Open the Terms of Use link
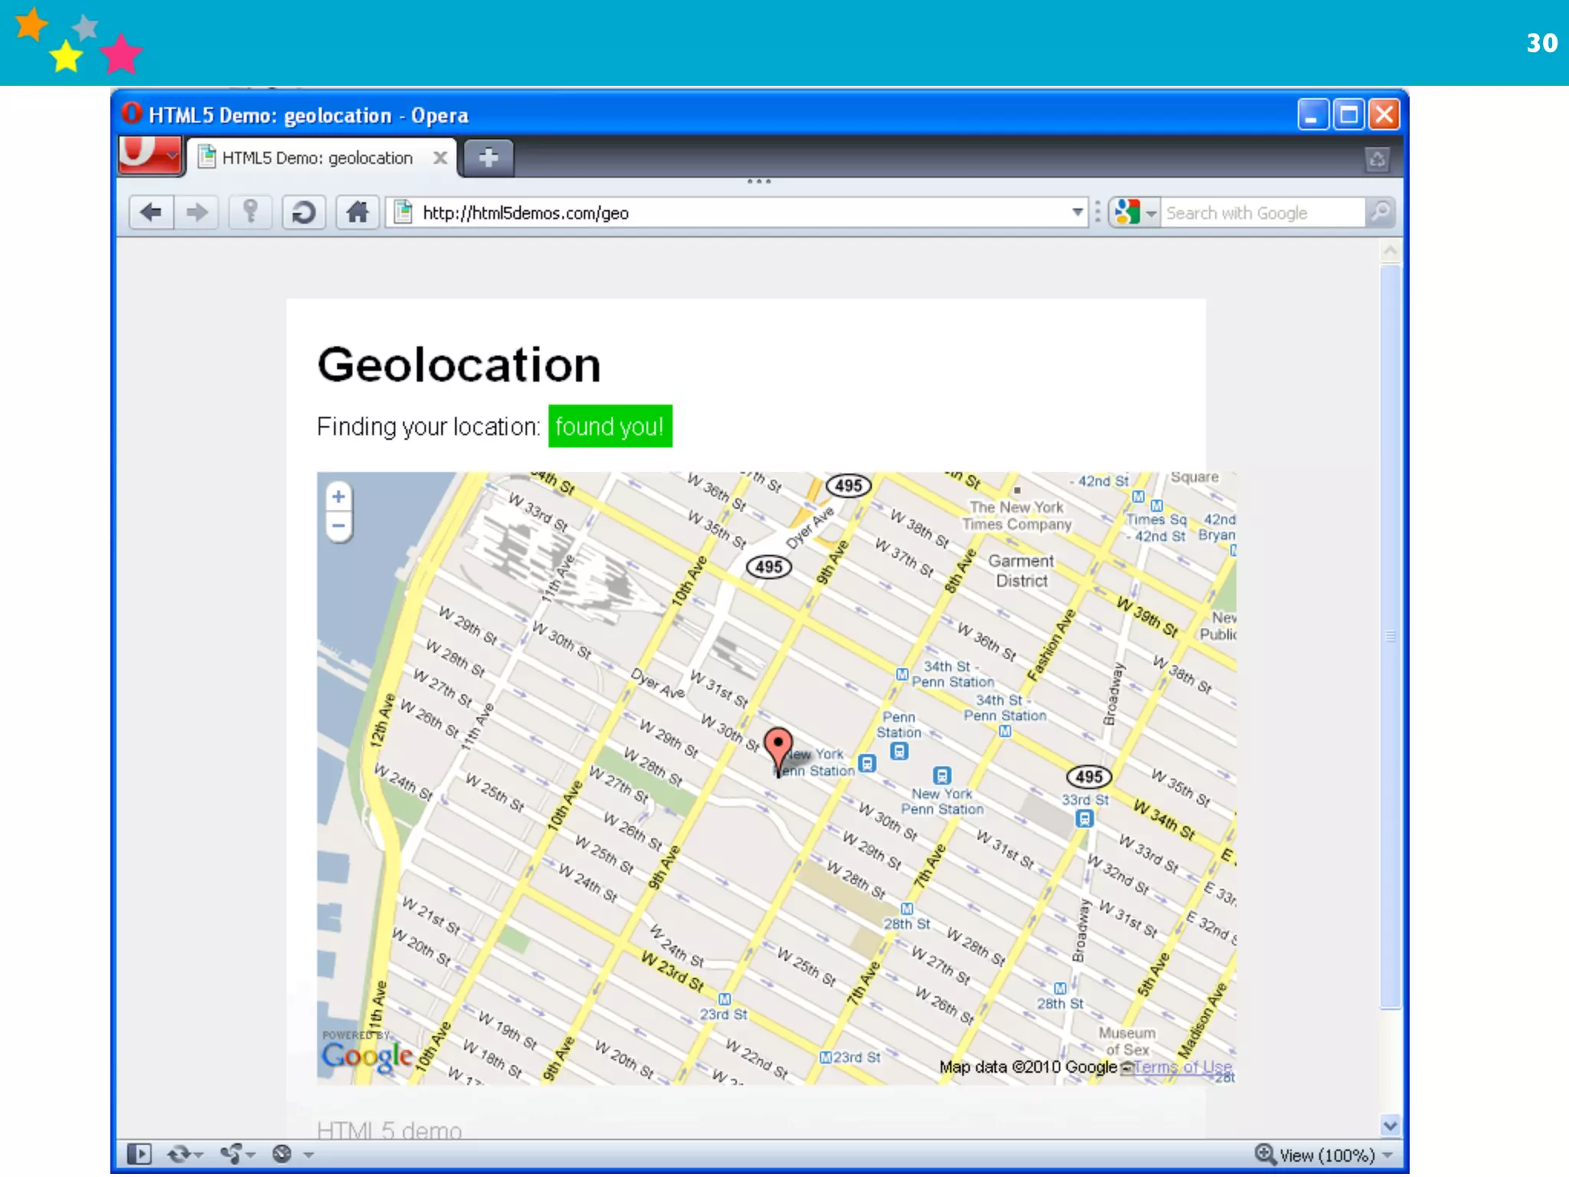1569x1177 pixels. [1183, 1067]
